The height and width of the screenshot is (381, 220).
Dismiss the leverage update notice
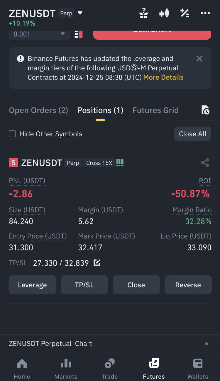[199, 59]
